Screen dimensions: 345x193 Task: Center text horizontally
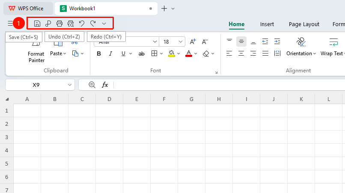[241, 53]
